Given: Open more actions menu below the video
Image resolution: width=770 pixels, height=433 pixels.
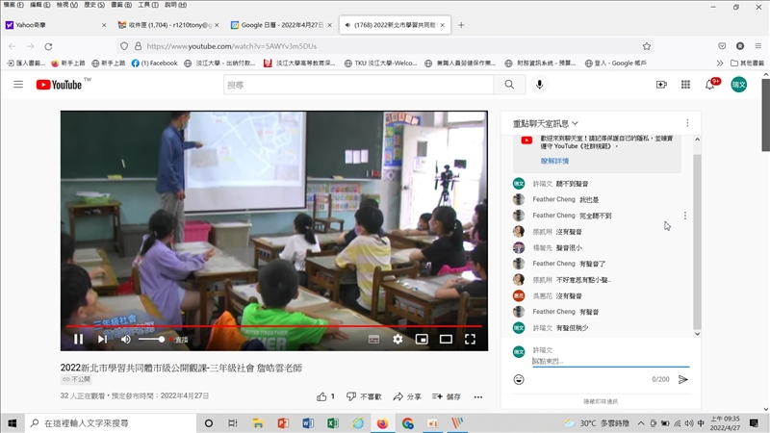Looking at the screenshot, I should click(x=478, y=396).
